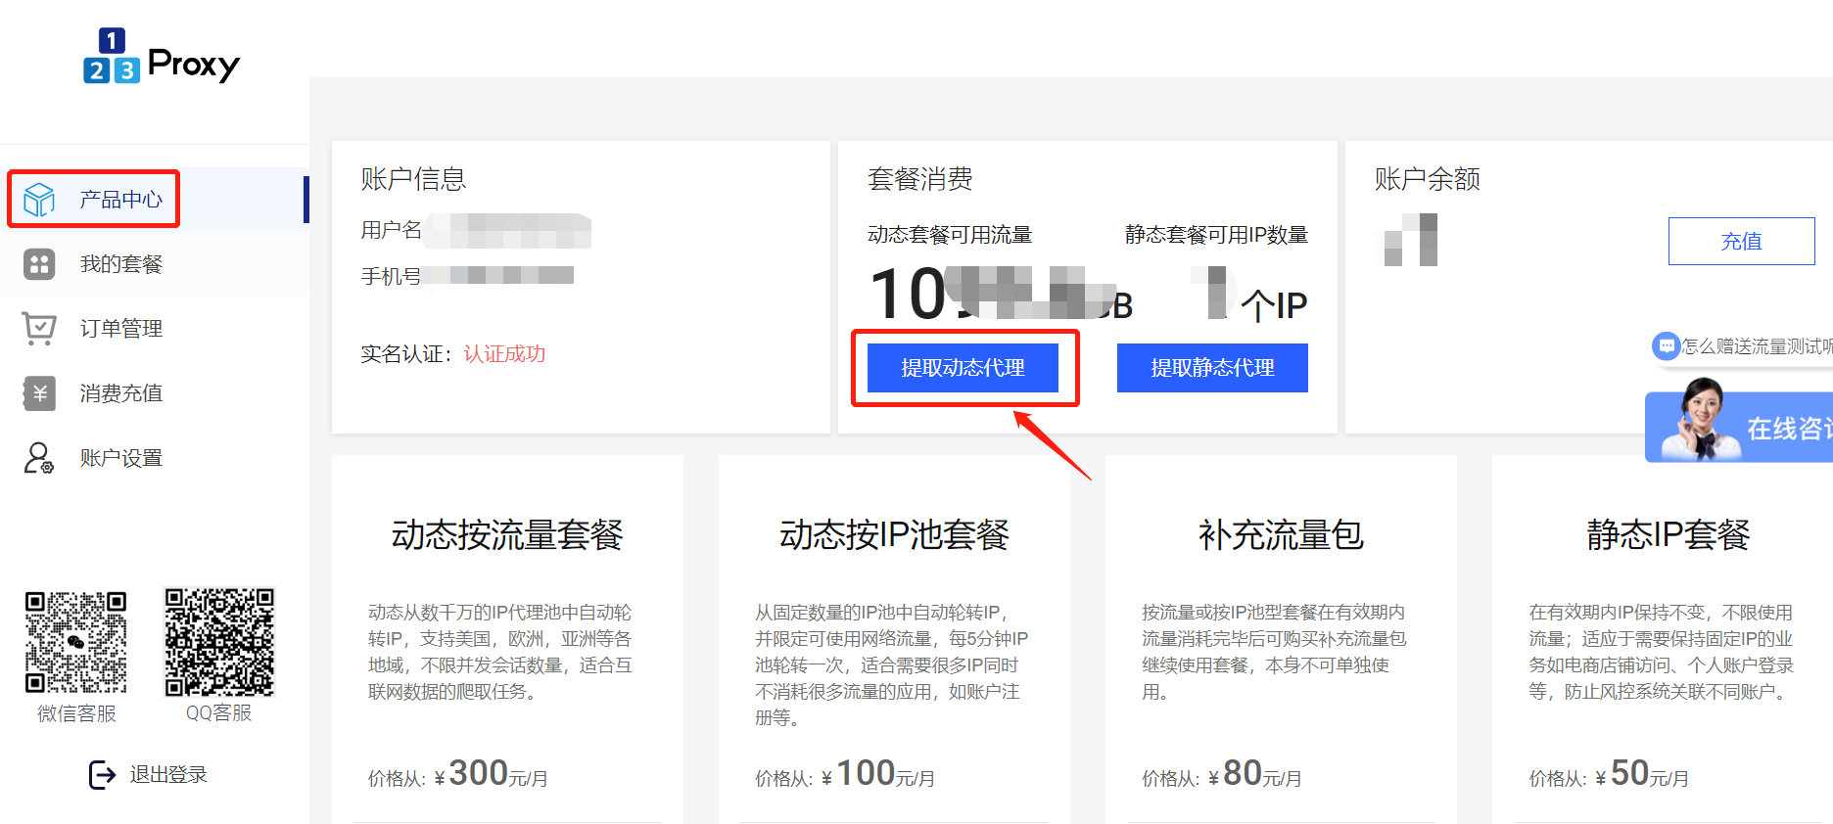The height and width of the screenshot is (824, 1833).
Task: Click the WeChat customer service QR code
Action: (76, 642)
